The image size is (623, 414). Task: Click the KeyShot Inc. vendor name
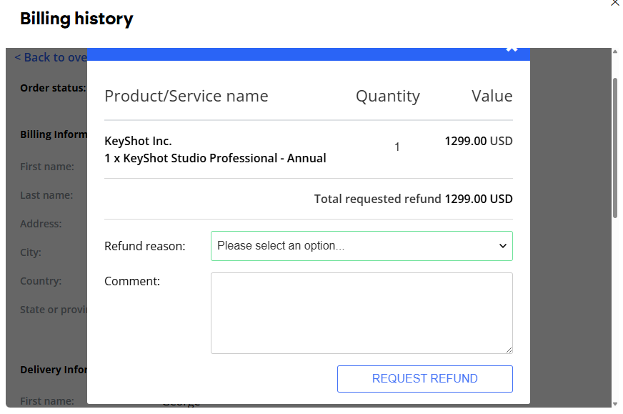click(138, 141)
